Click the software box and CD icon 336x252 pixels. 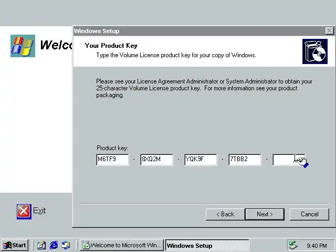tap(315, 51)
